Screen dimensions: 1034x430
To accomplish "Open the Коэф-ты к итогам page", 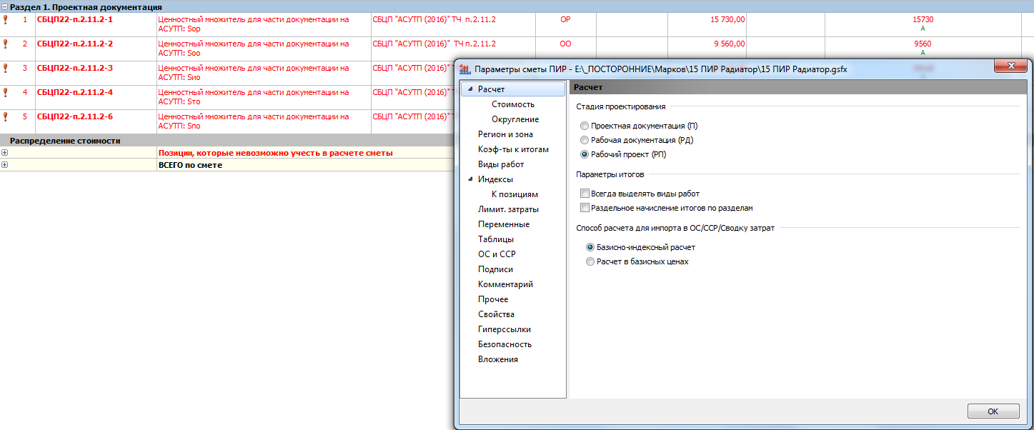I will [513, 149].
